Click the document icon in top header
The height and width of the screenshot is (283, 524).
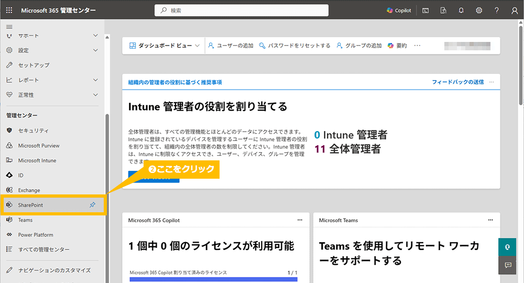tap(443, 10)
